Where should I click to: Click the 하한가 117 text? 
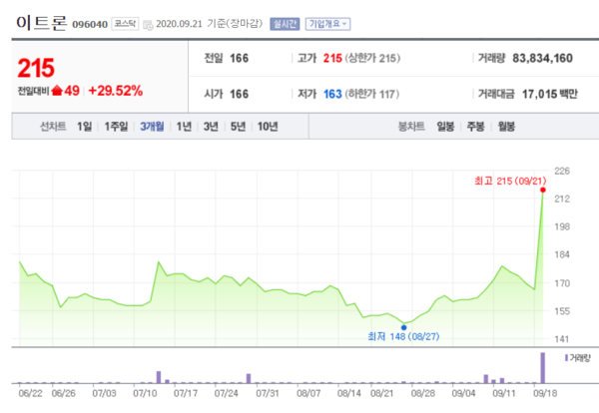click(x=372, y=94)
